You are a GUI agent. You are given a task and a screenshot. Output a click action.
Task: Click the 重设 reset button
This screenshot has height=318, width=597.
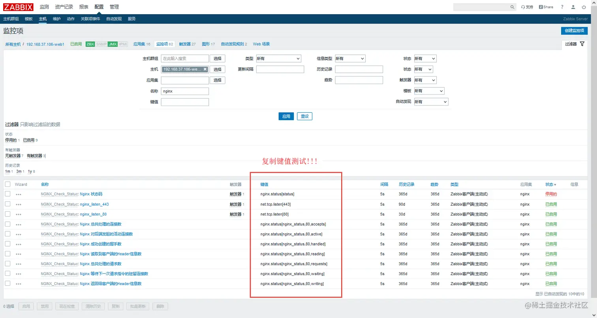304,117
